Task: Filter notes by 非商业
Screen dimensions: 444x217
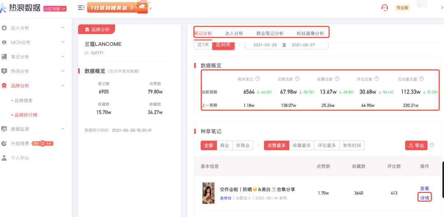Action: point(243,146)
